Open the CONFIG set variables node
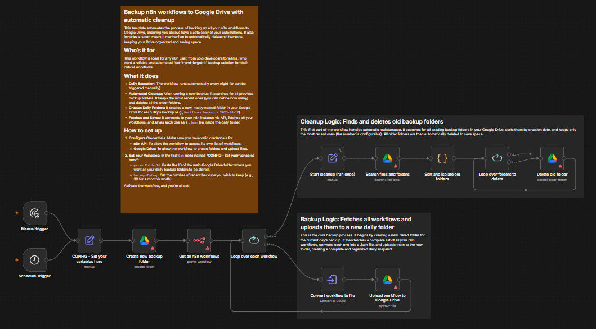 (x=89, y=240)
